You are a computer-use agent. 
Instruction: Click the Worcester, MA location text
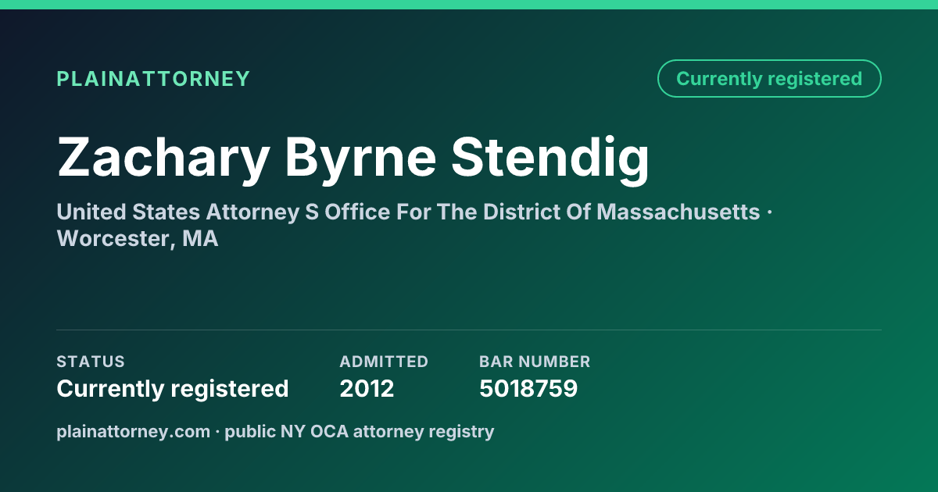138,239
